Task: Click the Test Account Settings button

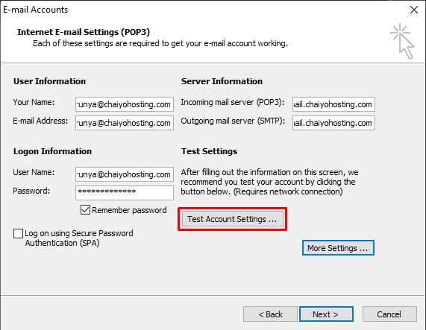Action: 233,219
